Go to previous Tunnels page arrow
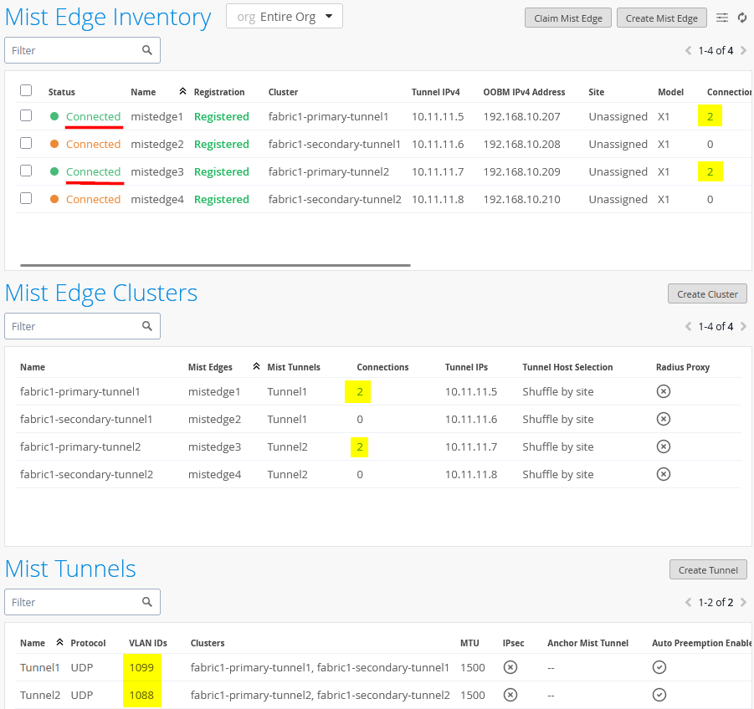The image size is (754, 709). (x=688, y=602)
